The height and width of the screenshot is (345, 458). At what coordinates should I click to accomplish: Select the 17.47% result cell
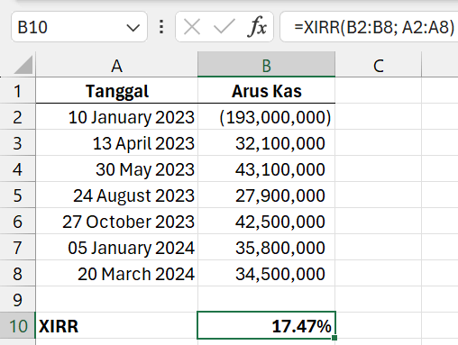coord(266,325)
